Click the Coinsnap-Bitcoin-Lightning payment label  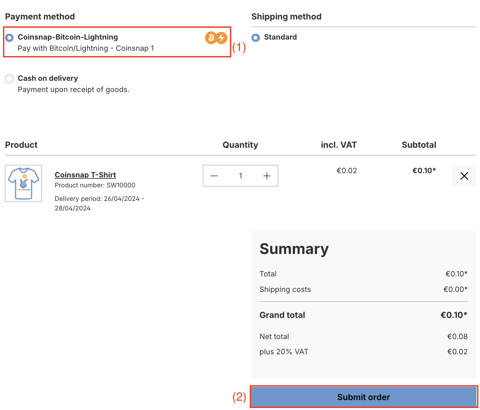pyautogui.click(x=68, y=37)
